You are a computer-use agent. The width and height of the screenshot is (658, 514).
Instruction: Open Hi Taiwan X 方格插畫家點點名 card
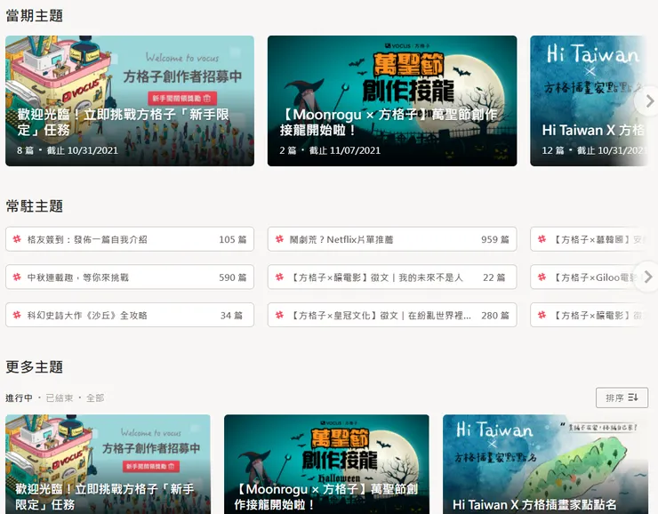(x=546, y=464)
